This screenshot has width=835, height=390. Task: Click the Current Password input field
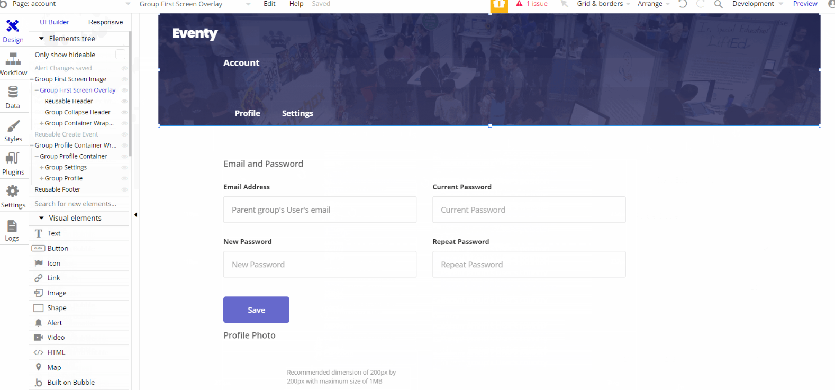pos(529,210)
